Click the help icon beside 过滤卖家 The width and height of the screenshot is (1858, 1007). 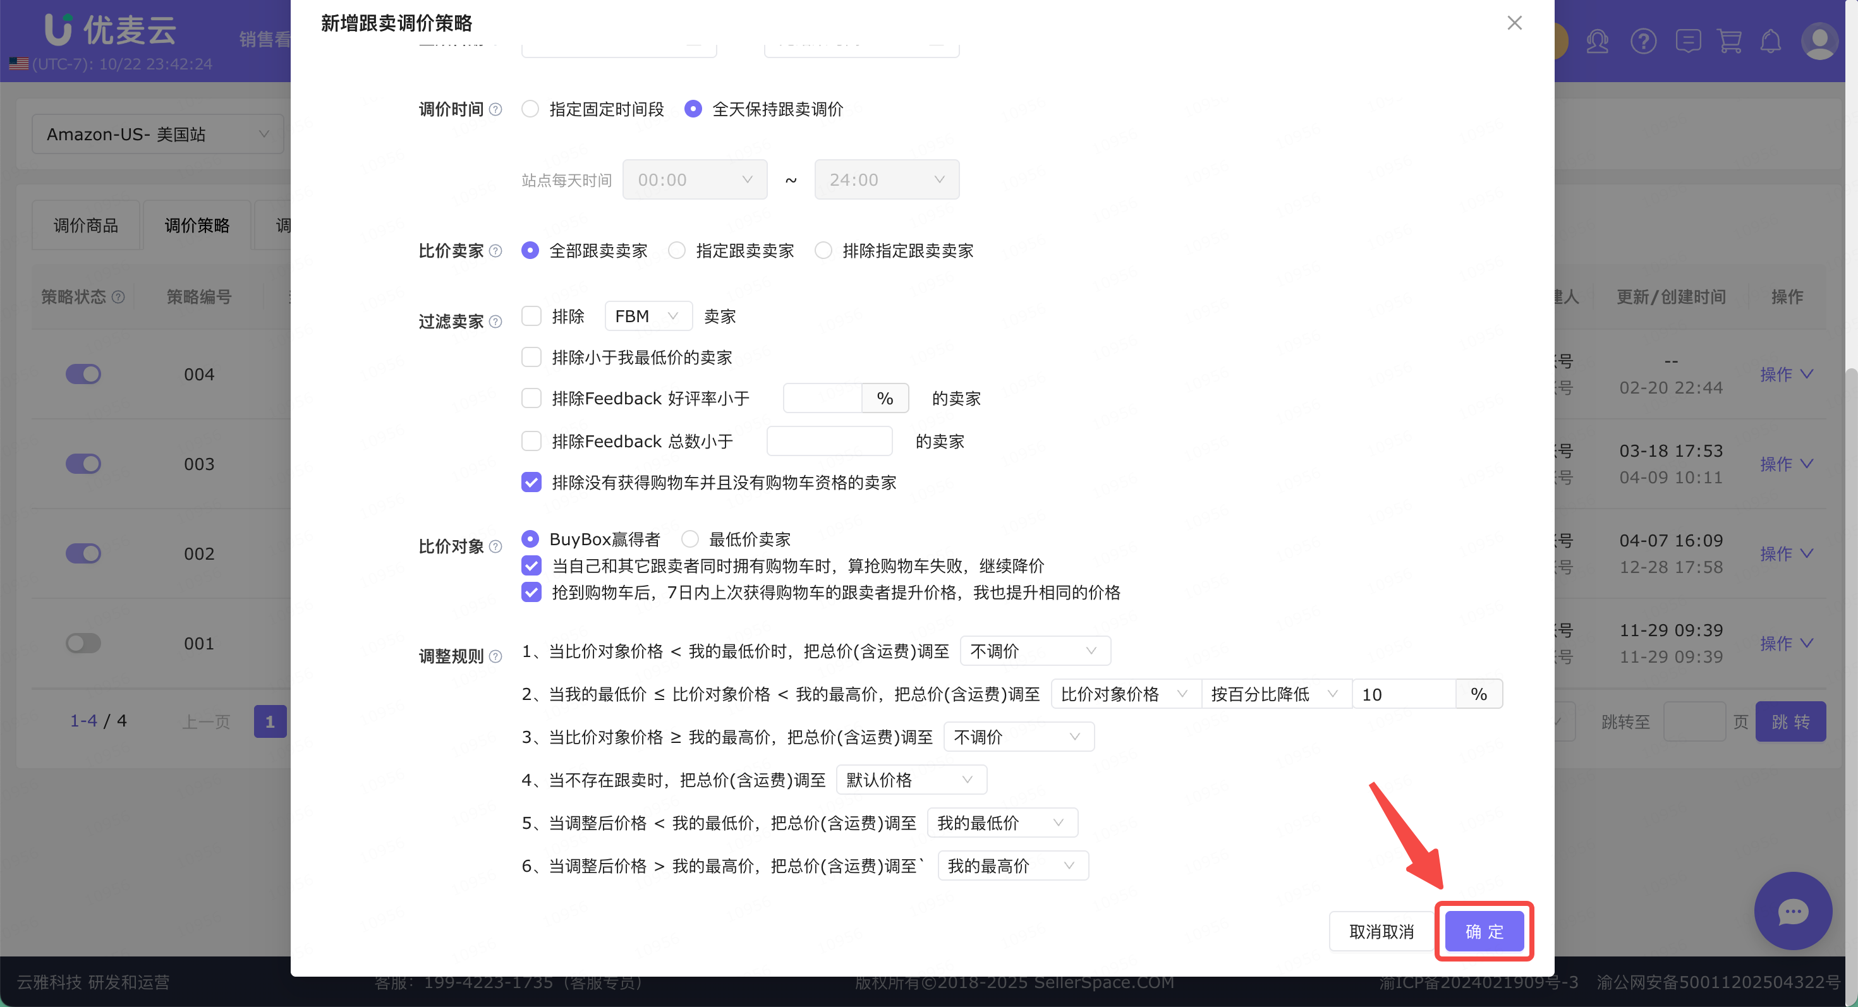pyautogui.click(x=495, y=322)
